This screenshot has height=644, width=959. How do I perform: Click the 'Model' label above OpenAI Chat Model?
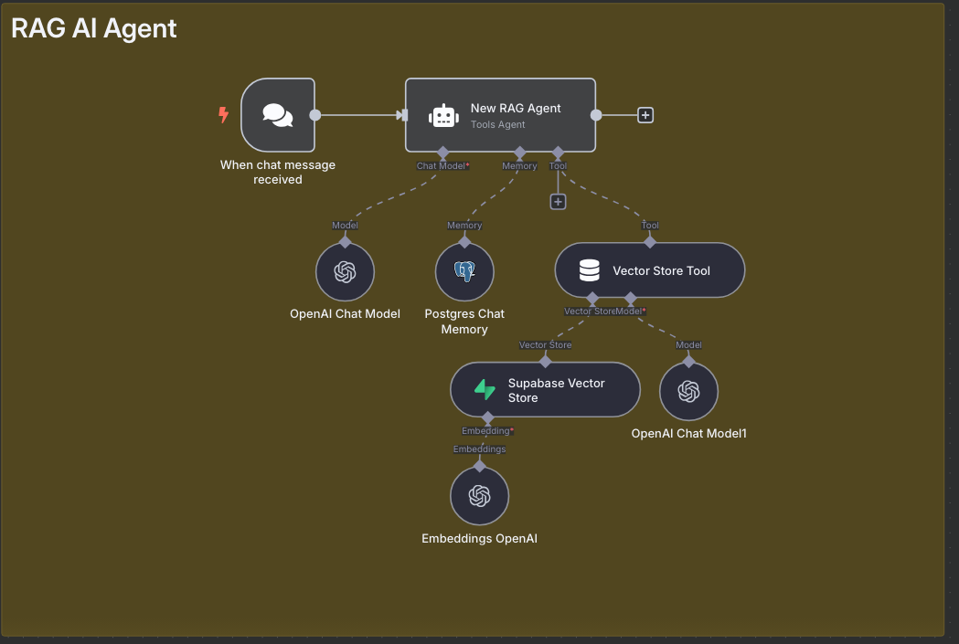pyautogui.click(x=345, y=225)
